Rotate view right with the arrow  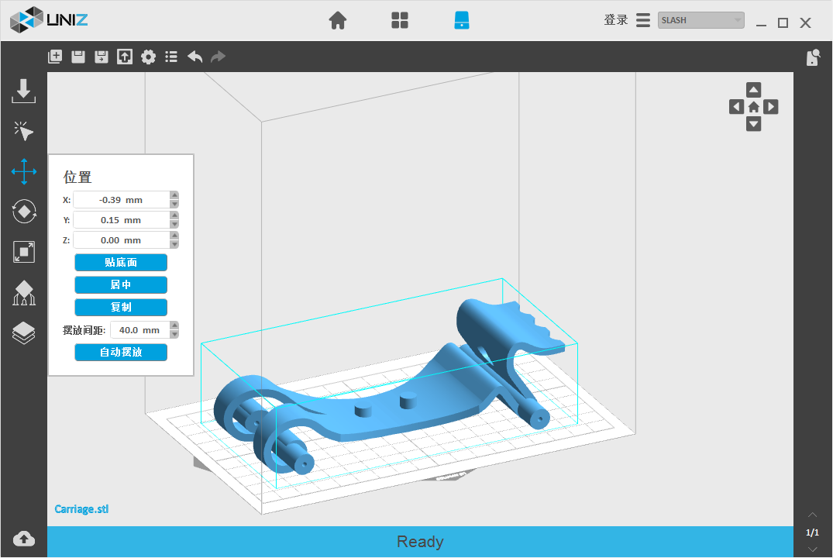click(771, 107)
